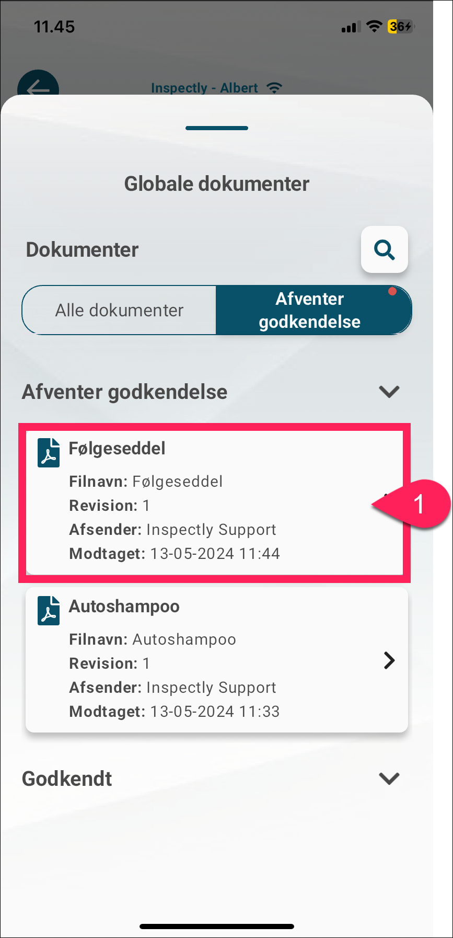Screen dimensions: 453x938
Task: Open the Autoshampoo document title
Action: [x=124, y=607]
